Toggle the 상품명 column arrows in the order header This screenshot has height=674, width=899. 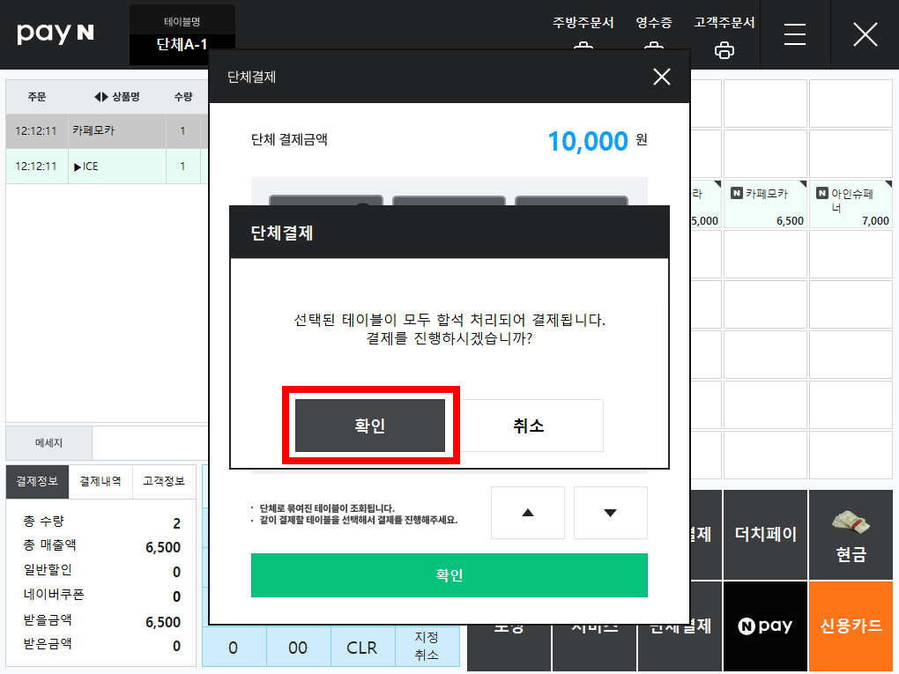[x=100, y=97]
